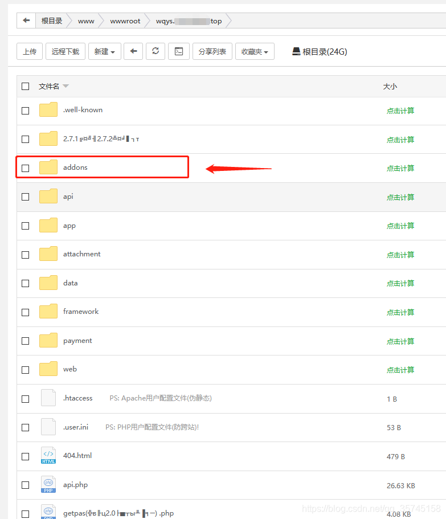The image size is (446, 519).
Task: Open the 新建 dropdown
Action: click(x=105, y=51)
